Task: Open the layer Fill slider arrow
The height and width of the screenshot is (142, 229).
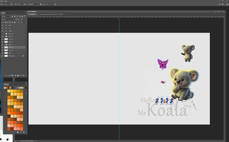Action: (24, 22)
